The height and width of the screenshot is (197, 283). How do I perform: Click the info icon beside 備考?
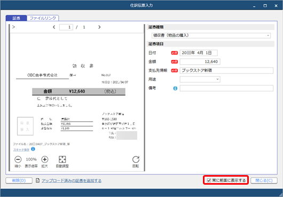coord(175,88)
